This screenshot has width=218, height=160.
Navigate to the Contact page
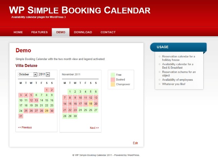tap(108, 32)
